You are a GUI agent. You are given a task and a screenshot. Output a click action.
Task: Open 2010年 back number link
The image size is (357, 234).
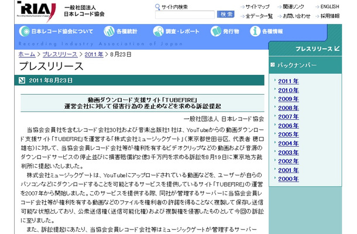click(289, 90)
